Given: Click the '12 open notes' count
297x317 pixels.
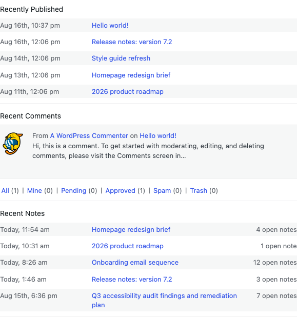Looking at the screenshot, I should pos(275,263).
